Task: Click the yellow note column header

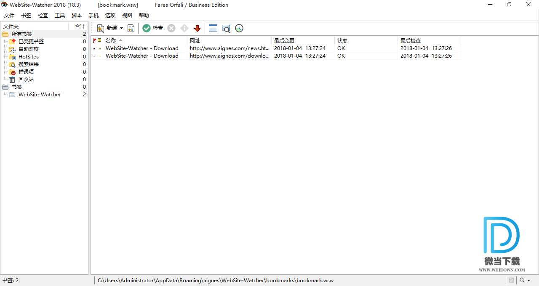Action: point(99,40)
